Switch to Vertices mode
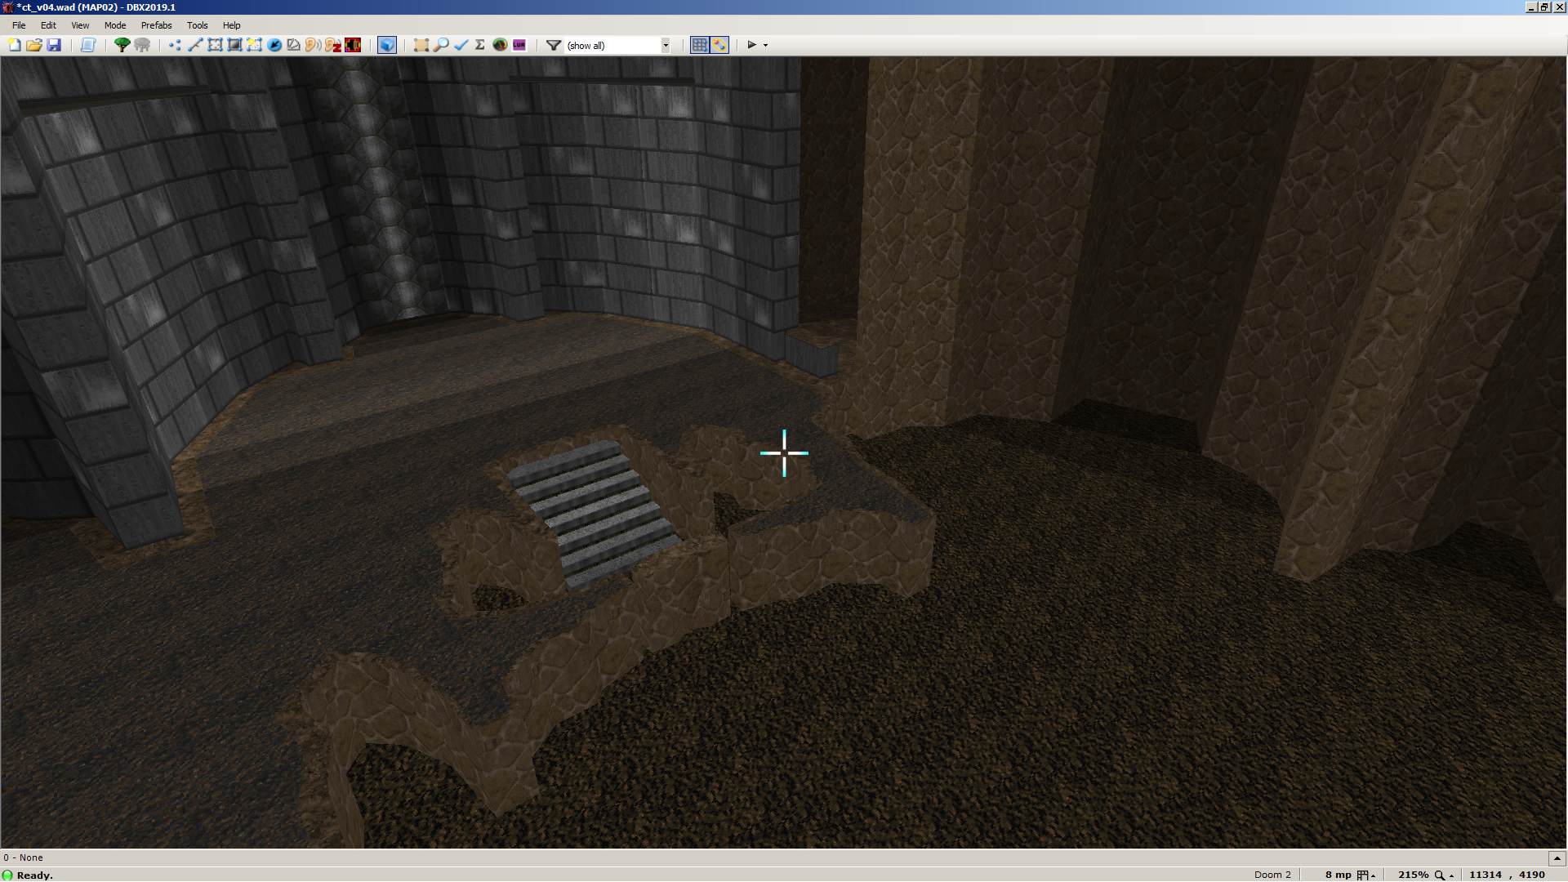 [x=175, y=45]
